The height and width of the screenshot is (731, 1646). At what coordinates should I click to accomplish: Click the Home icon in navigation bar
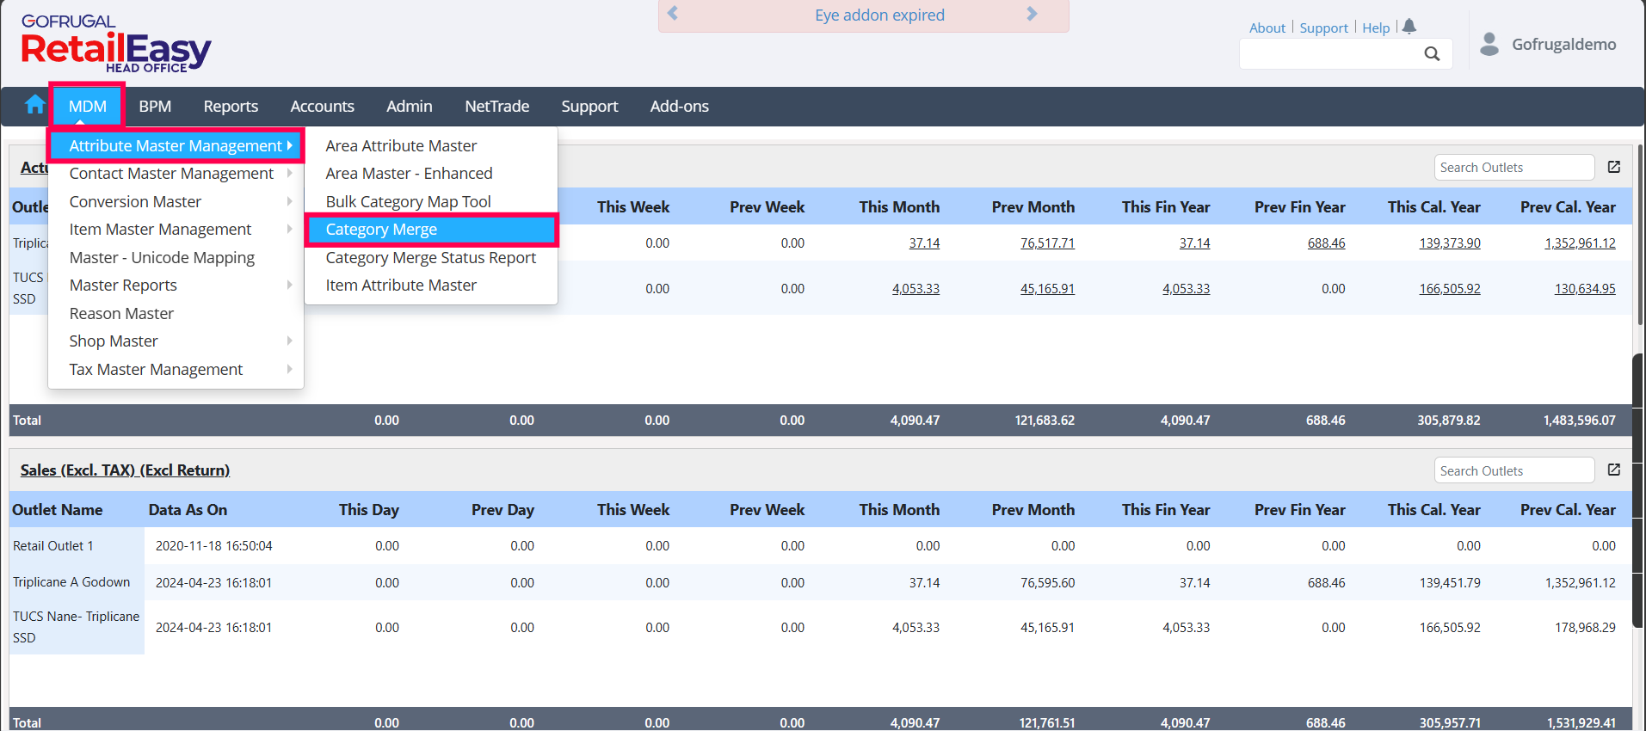tap(34, 105)
